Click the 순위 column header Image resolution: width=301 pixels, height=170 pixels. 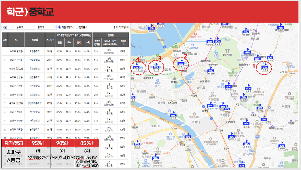[5, 39]
